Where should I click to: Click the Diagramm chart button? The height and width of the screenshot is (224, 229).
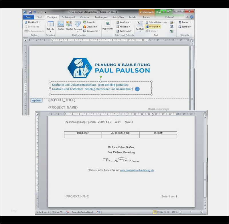[x=90, y=27]
